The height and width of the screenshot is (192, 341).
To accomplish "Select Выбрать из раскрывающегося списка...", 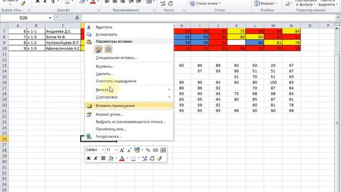I will [129, 122].
